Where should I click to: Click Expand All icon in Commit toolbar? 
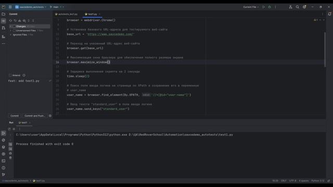[x=29, y=21]
